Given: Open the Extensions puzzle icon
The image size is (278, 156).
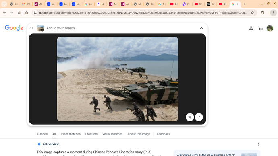Looking at the screenshot, I should 263,13.
